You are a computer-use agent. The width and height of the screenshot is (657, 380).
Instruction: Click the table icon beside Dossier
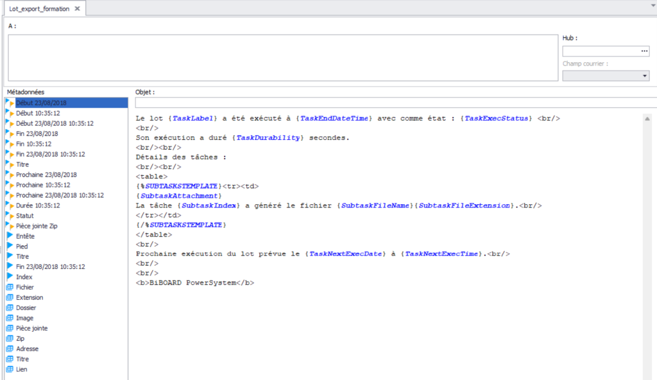point(10,308)
